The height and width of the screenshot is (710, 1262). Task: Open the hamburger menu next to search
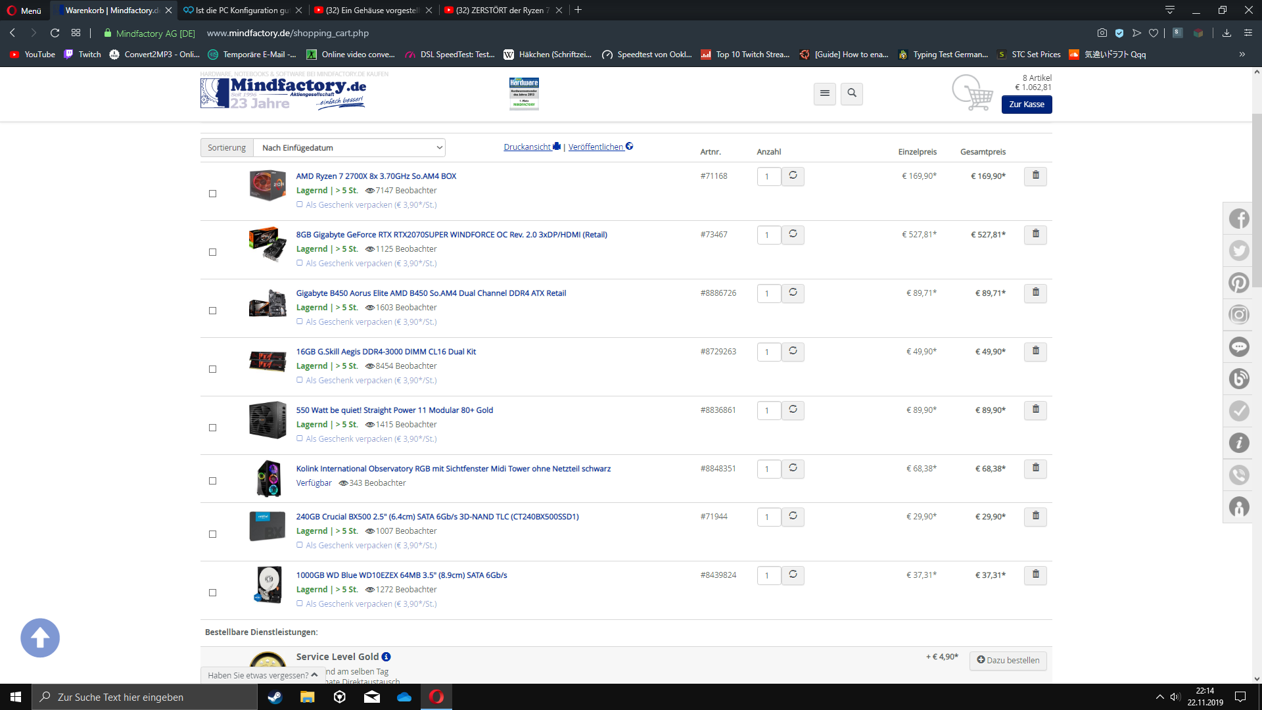pos(825,93)
